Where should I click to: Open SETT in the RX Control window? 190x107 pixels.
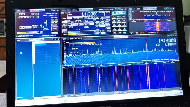[x=63, y=10]
